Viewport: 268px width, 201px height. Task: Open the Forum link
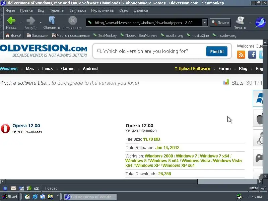[x=224, y=69]
